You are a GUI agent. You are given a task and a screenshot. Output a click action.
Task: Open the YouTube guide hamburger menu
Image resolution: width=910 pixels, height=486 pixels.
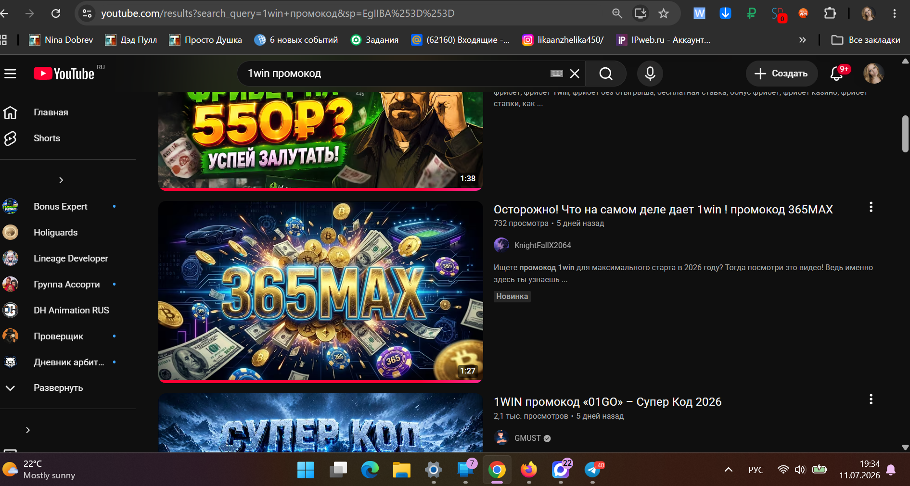[x=10, y=74]
